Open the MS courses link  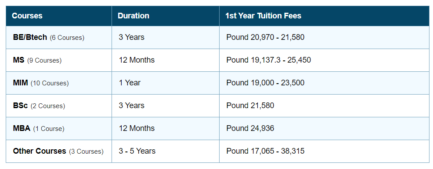[18, 60]
